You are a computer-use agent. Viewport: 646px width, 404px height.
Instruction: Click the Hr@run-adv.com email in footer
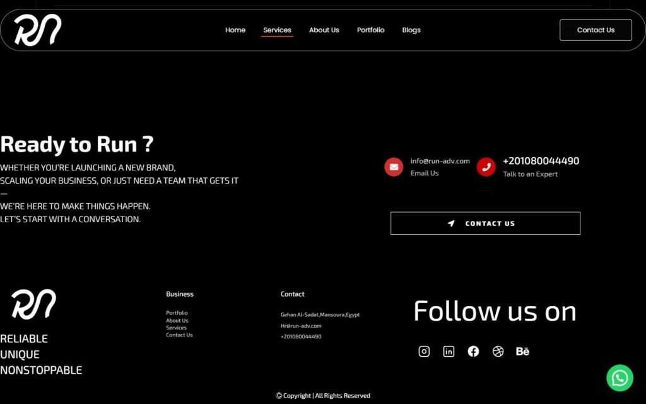[301, 326]
